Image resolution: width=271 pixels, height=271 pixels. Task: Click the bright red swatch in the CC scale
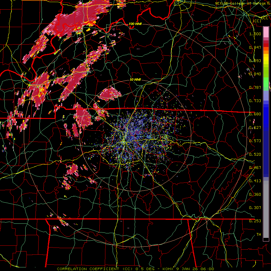point(266,45)
